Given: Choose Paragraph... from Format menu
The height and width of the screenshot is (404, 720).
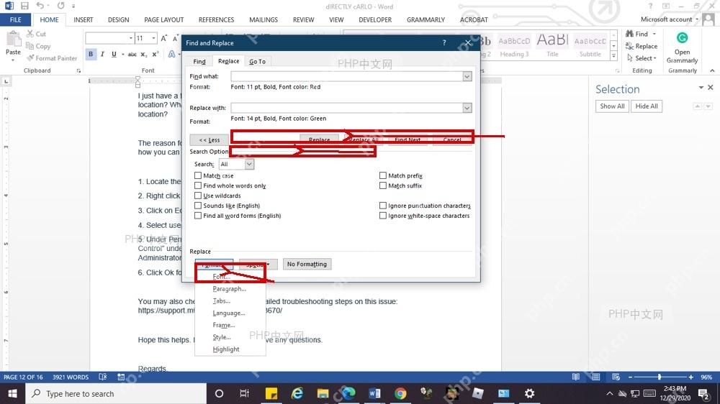Looking at the screenshot, I should point(230,289).
